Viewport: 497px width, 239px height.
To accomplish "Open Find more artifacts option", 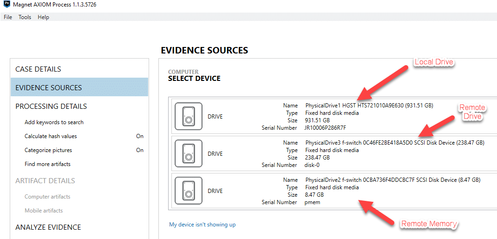I will (47, 164).
